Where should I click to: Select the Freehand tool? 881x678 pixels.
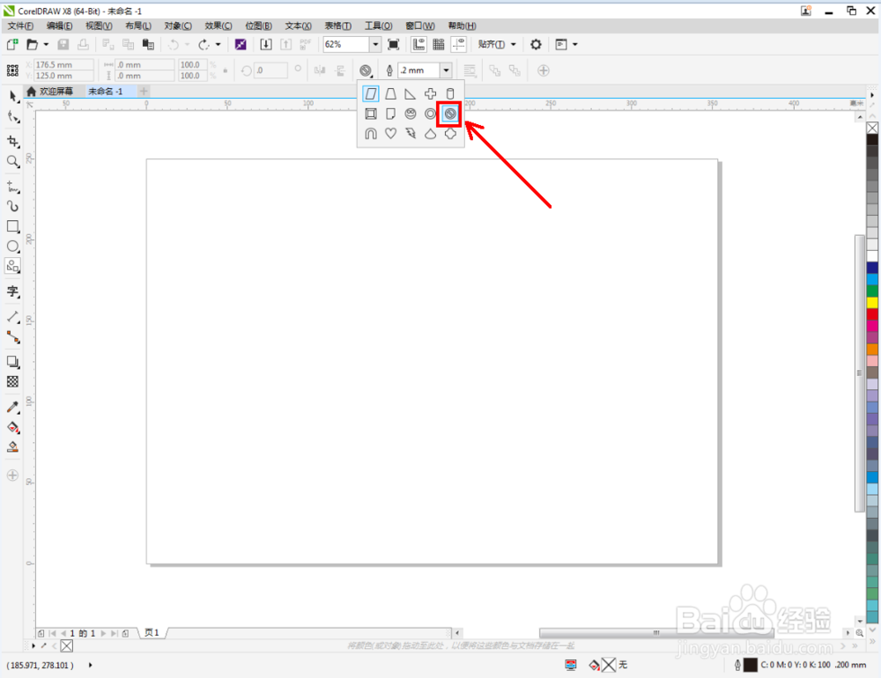[x=13, y=187]
